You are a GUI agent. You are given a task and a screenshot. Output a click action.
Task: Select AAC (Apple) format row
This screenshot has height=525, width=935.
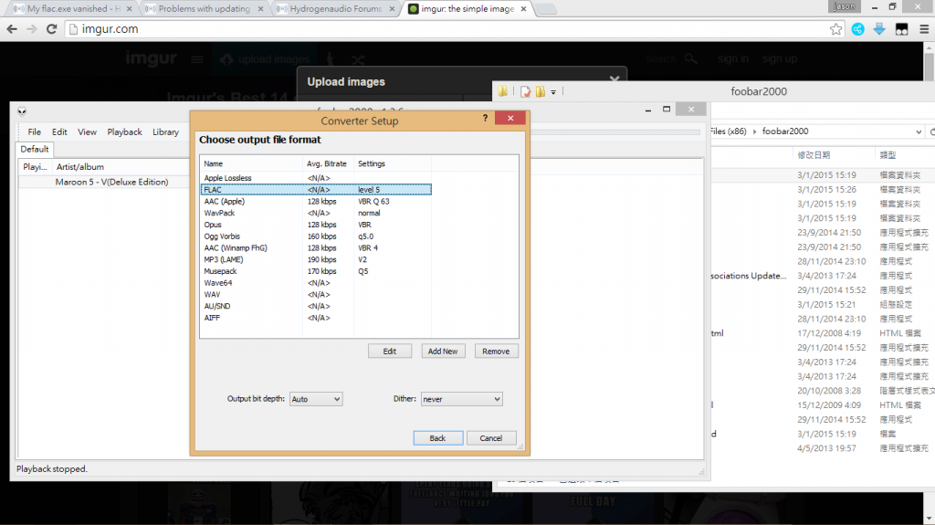tap(316, 202)
